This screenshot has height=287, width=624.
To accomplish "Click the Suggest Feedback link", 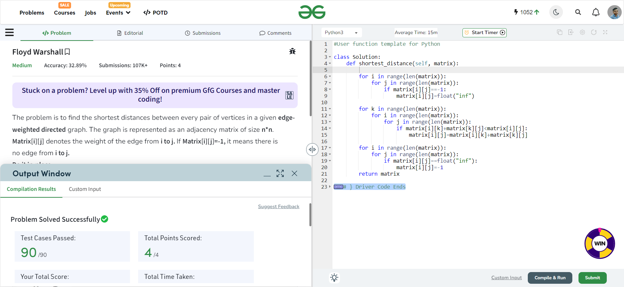I will (279, 206).
